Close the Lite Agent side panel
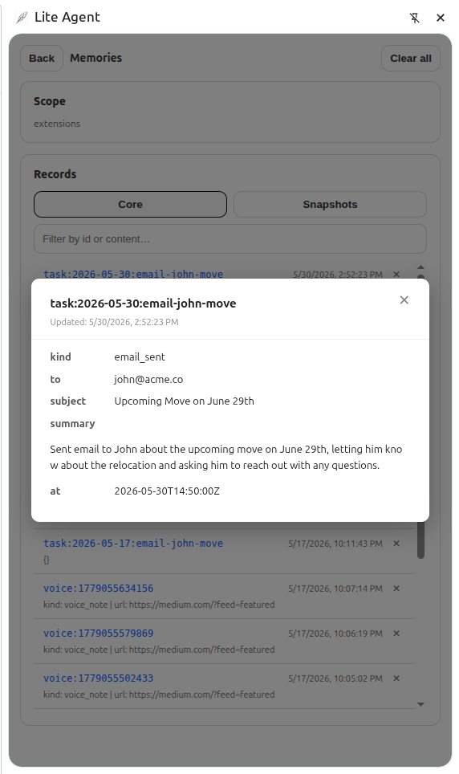459x774 pixels. point(441,18)
